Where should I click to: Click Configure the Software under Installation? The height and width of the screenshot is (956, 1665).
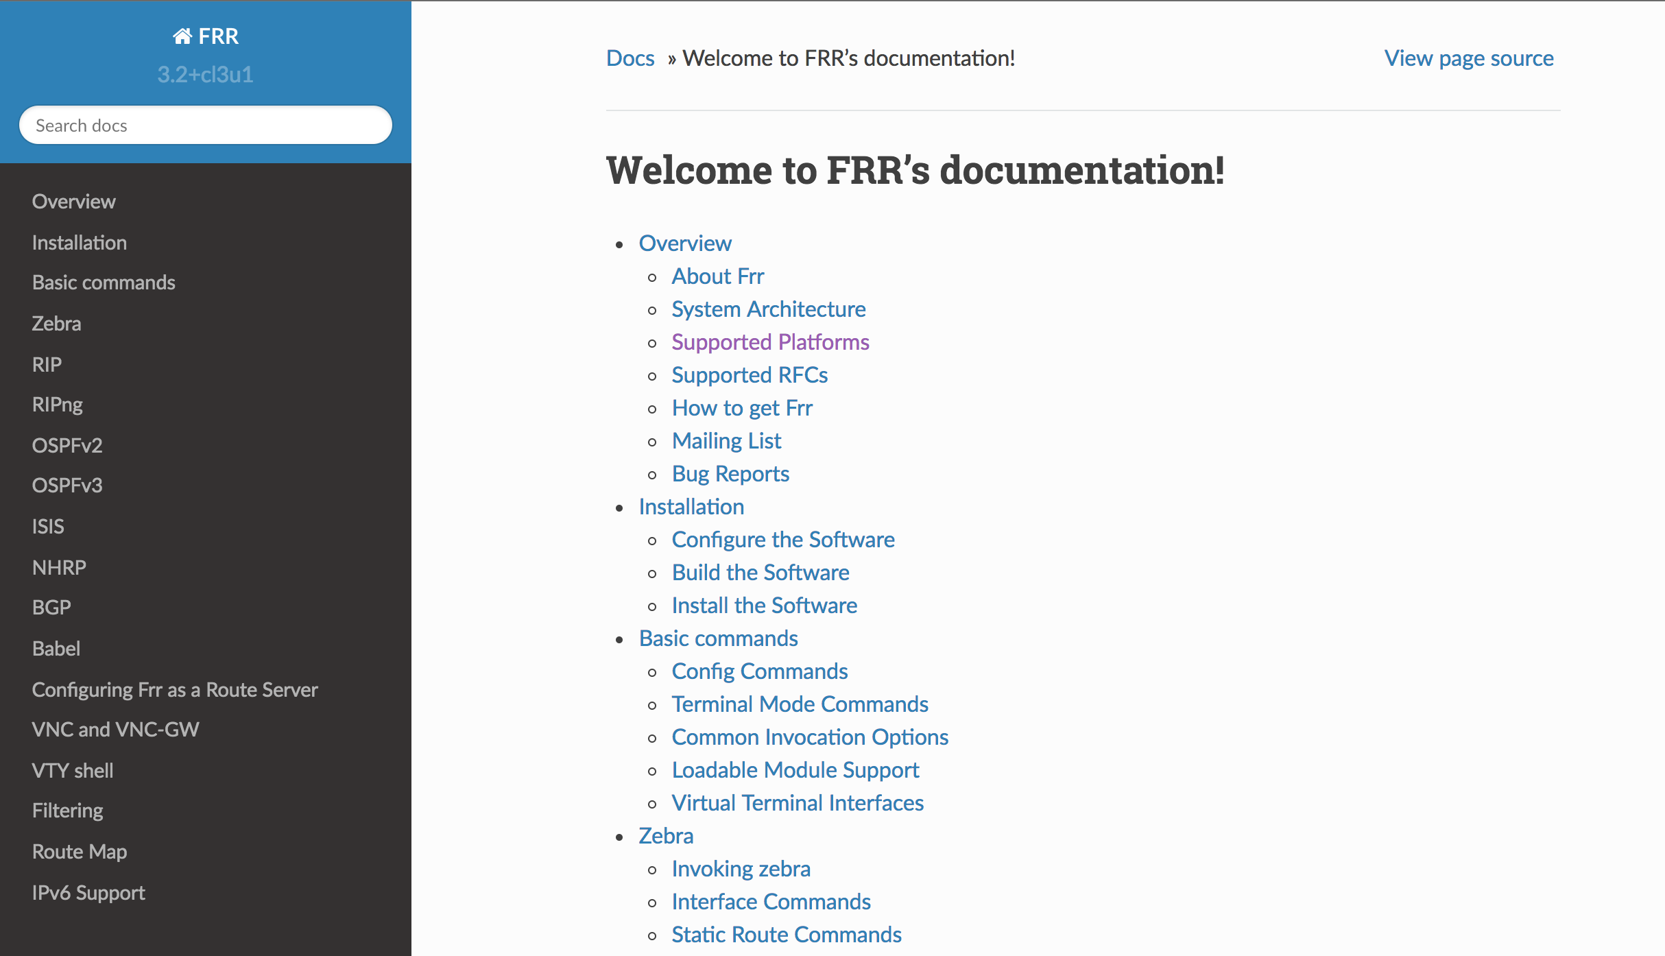point(782,539)
